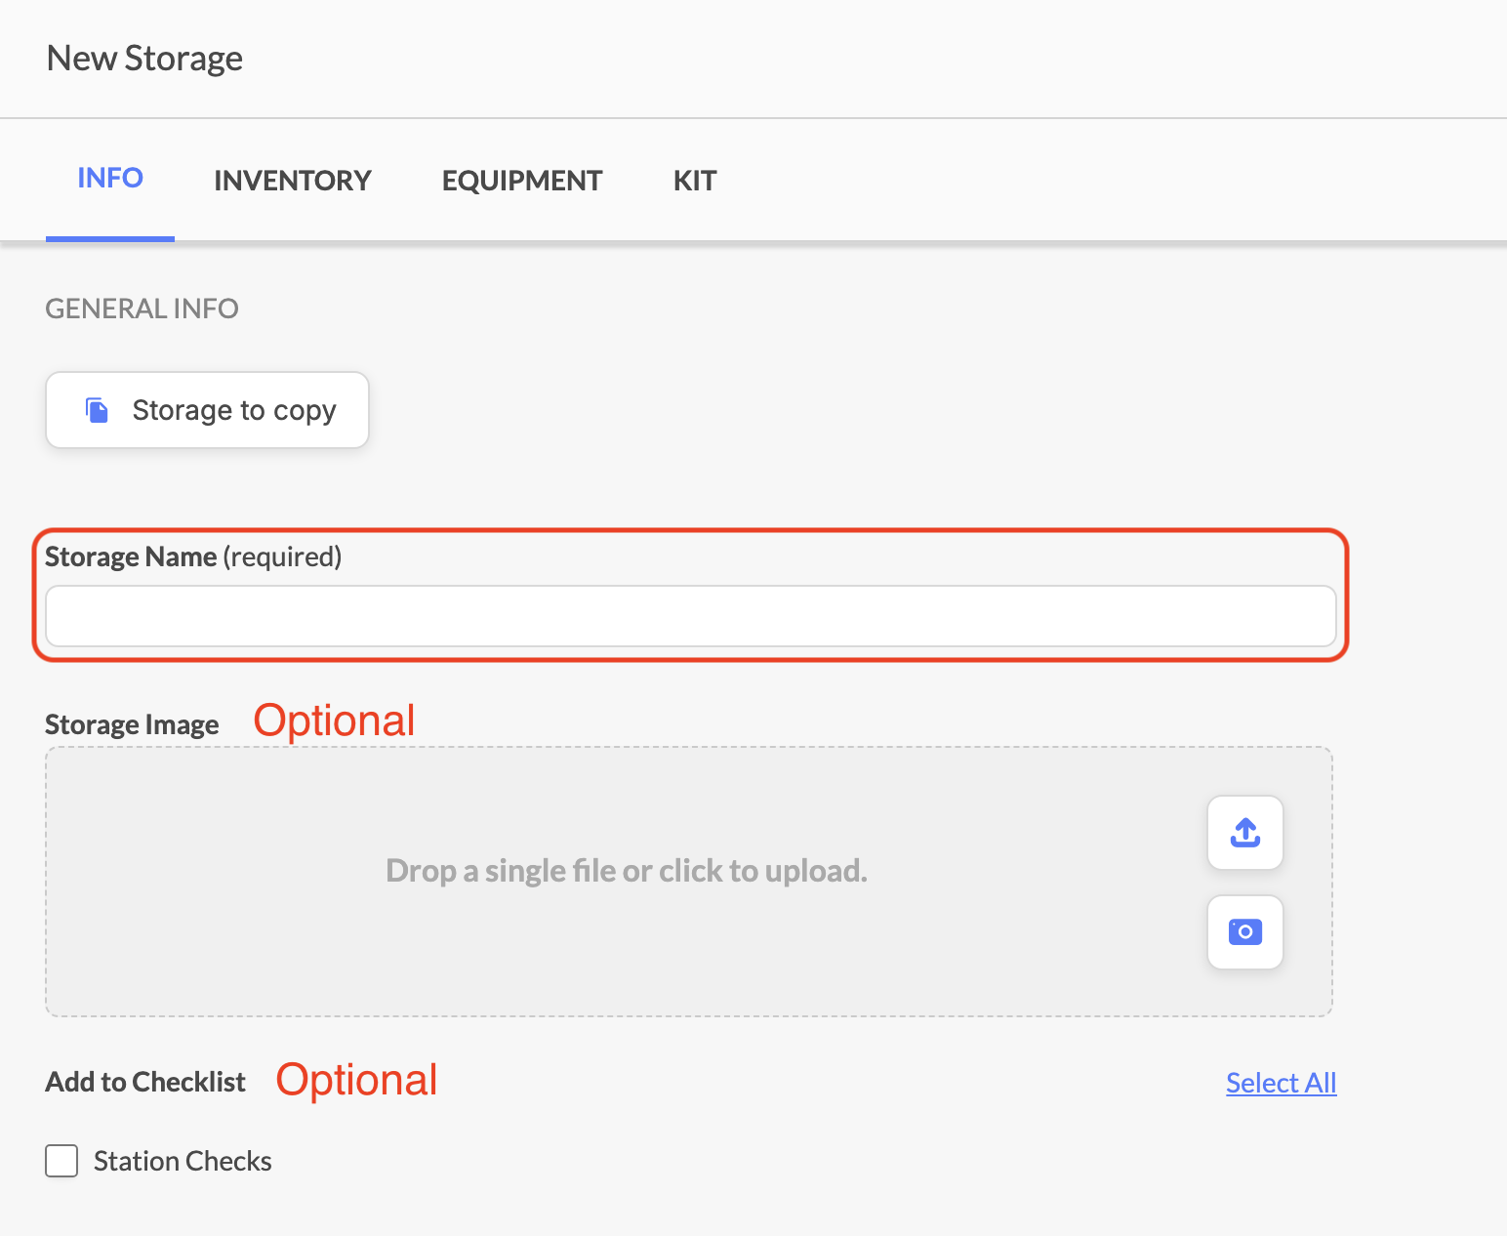Click the camera capture icon button
Viewport: 1507px width, 1236px height.
pyautogui.click(x=1244, y=932)
